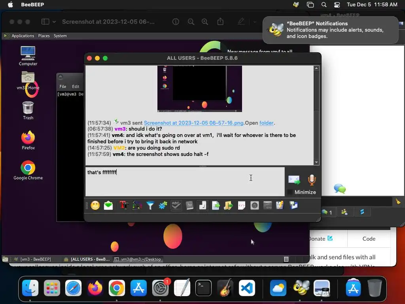Expand the dropdown chevron beside Preview markup
This screenshot has height=304, width=405.
click(x=255, y=22)
